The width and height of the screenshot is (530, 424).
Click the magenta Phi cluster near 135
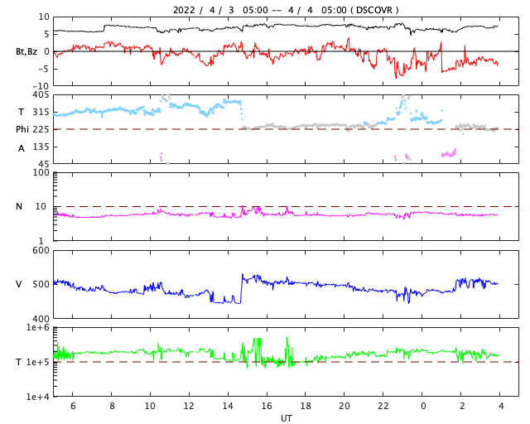tap(449, 153)
